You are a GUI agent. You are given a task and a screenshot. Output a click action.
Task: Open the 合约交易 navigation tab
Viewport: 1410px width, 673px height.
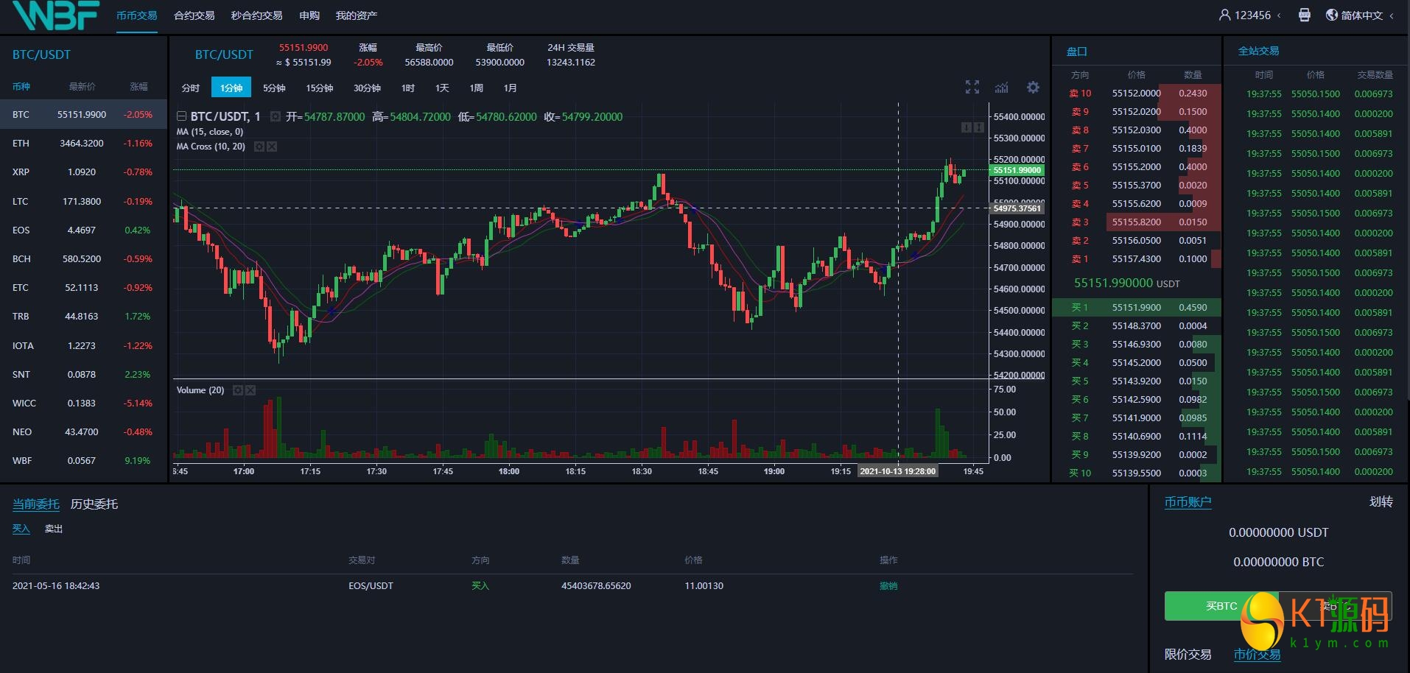[194, 15]
